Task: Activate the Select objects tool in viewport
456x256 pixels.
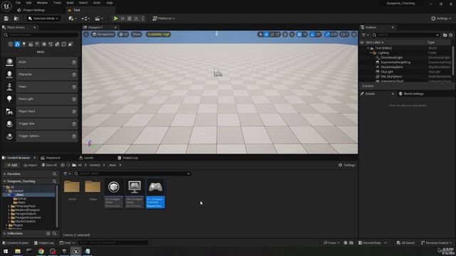Action: click(260, 35)
